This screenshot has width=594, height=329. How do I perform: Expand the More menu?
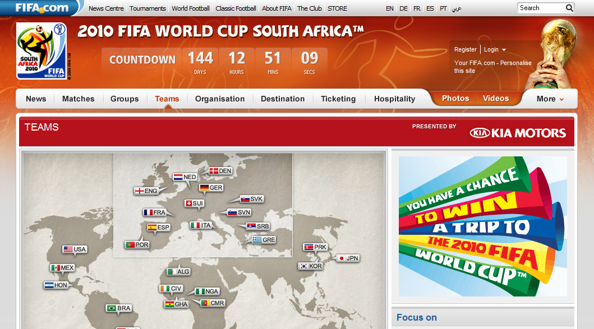point(550,99)
